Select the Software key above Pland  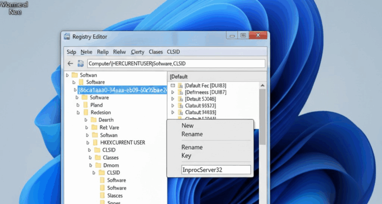tap(99, 97)
